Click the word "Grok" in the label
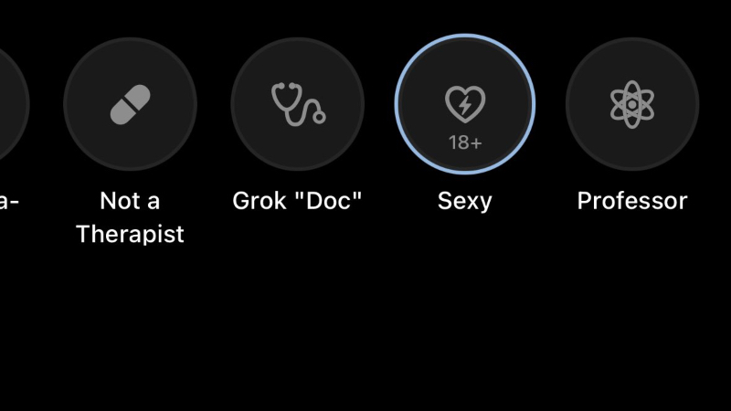Viewport: 731px width, 411px height. click(x=260, y=201)
